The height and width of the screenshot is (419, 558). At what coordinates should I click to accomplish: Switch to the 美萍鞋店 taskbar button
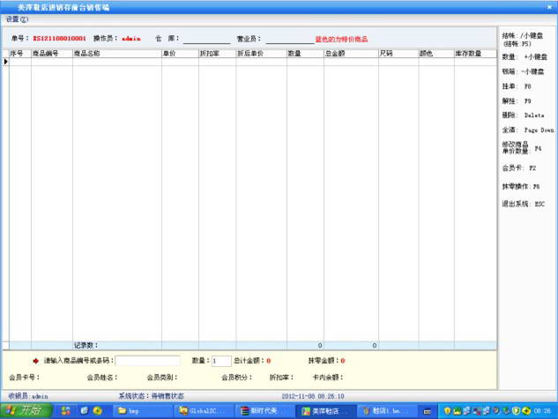click(325, 411)
